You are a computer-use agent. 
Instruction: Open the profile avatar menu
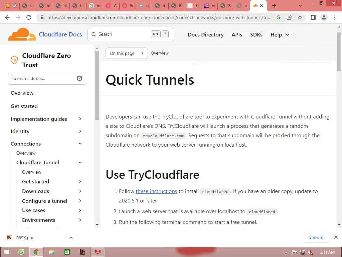pyautogui.click(x=324, y=17)
